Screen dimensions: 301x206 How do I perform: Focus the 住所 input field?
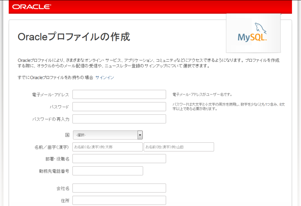(x=119, y=200)
